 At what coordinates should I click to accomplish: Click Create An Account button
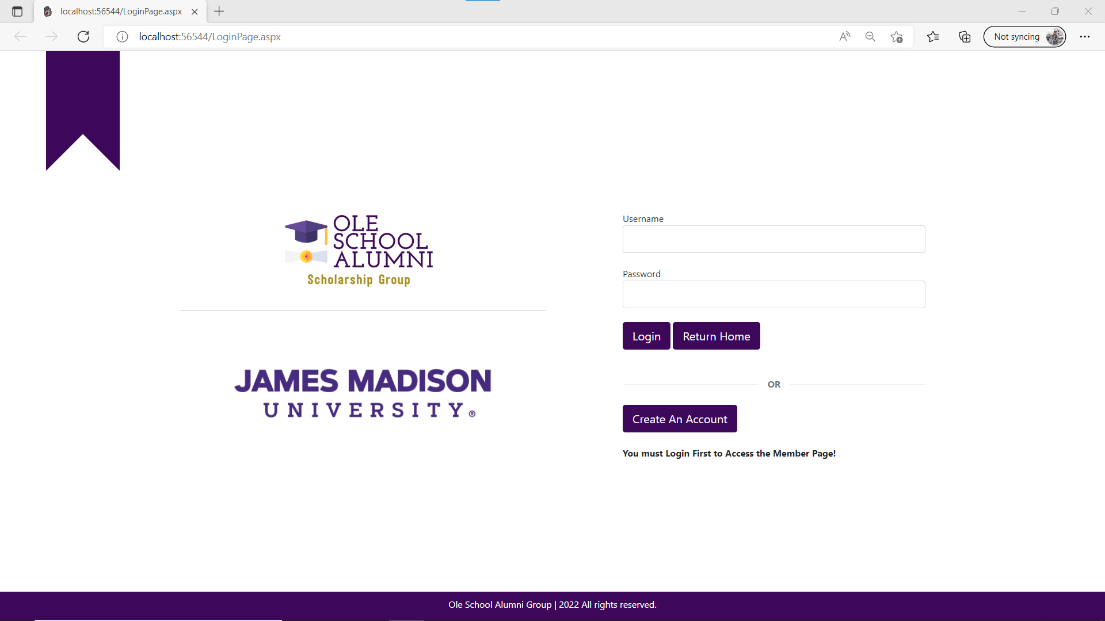(680, 419)
